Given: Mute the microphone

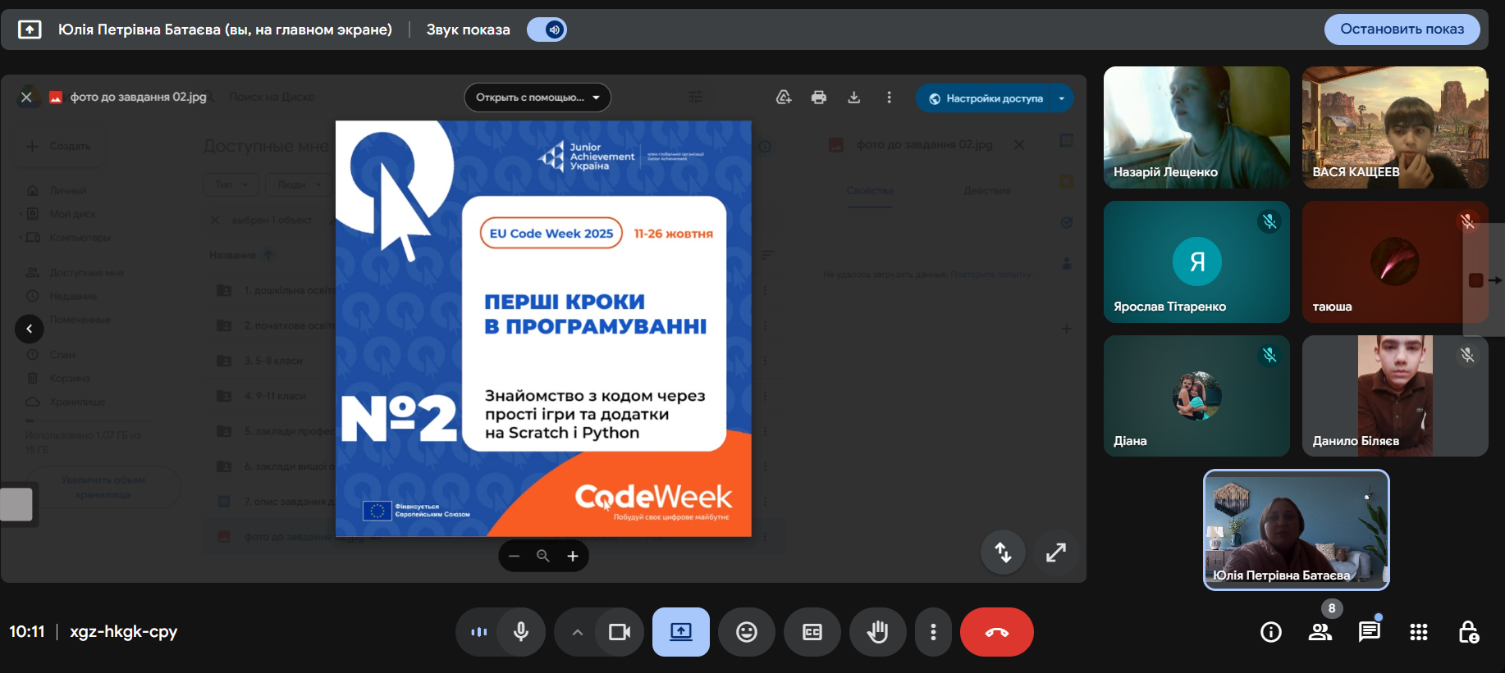Looking at the screenshot, I should coord(520,632).
